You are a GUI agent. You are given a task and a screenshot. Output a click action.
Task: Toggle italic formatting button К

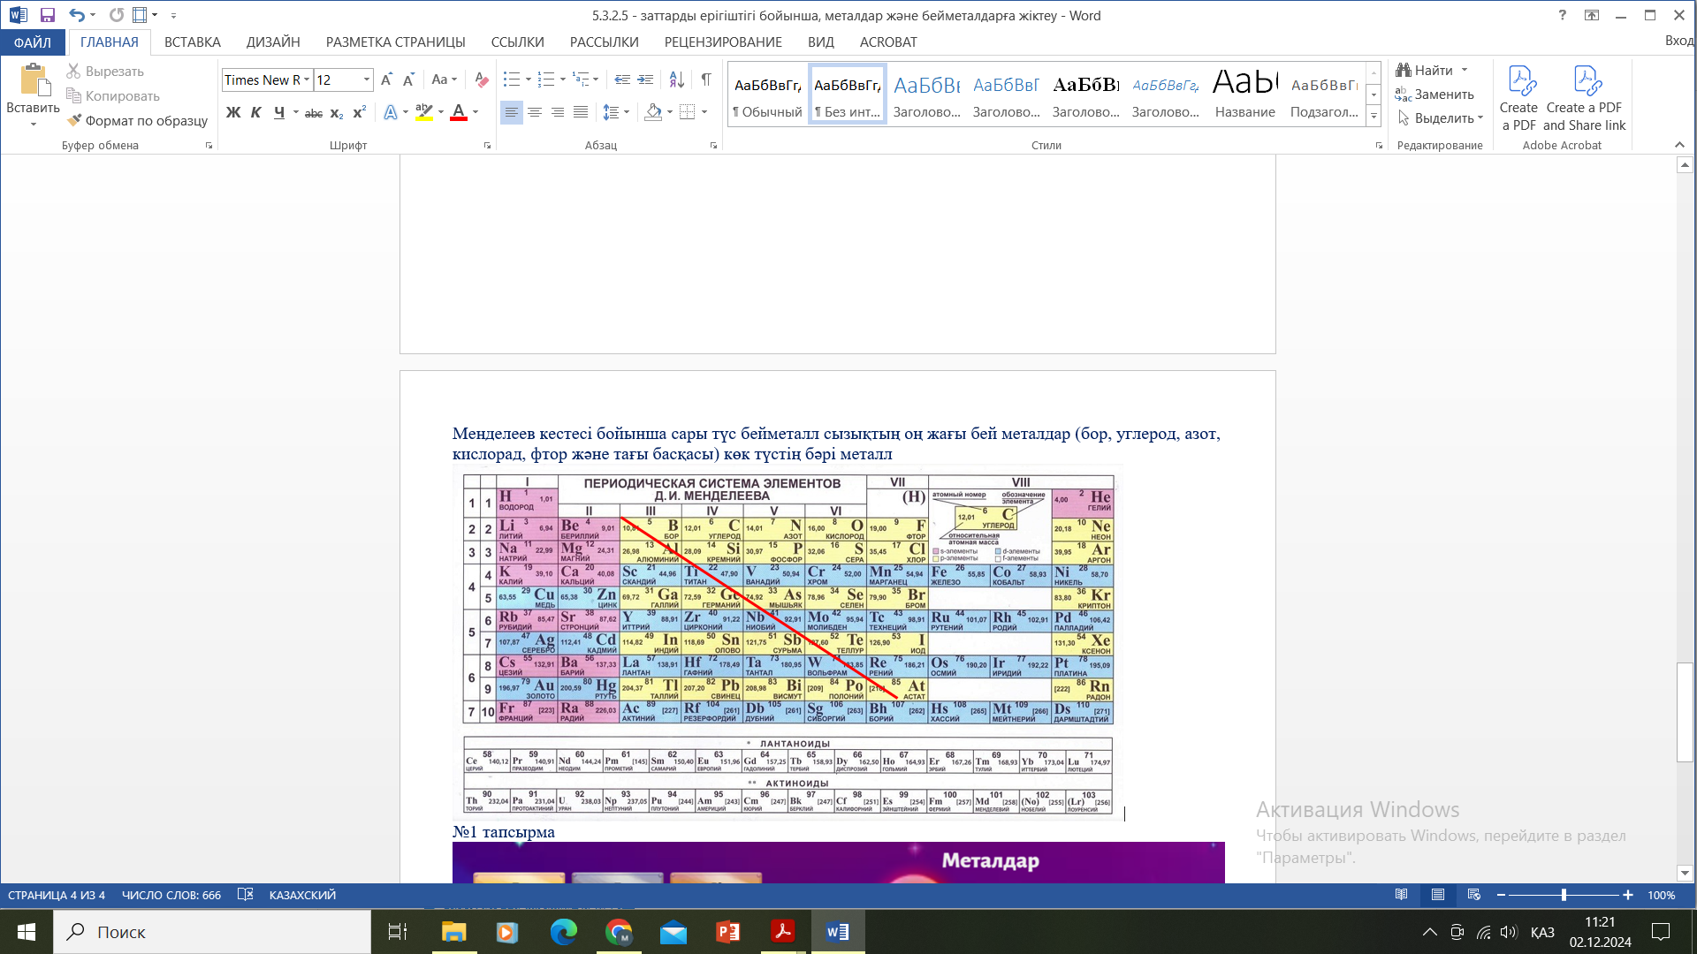(256, 112)
